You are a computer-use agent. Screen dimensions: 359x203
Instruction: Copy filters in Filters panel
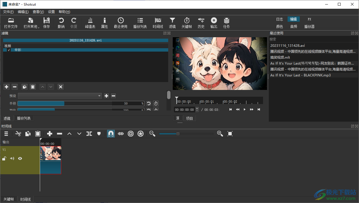tap(25, 87)
